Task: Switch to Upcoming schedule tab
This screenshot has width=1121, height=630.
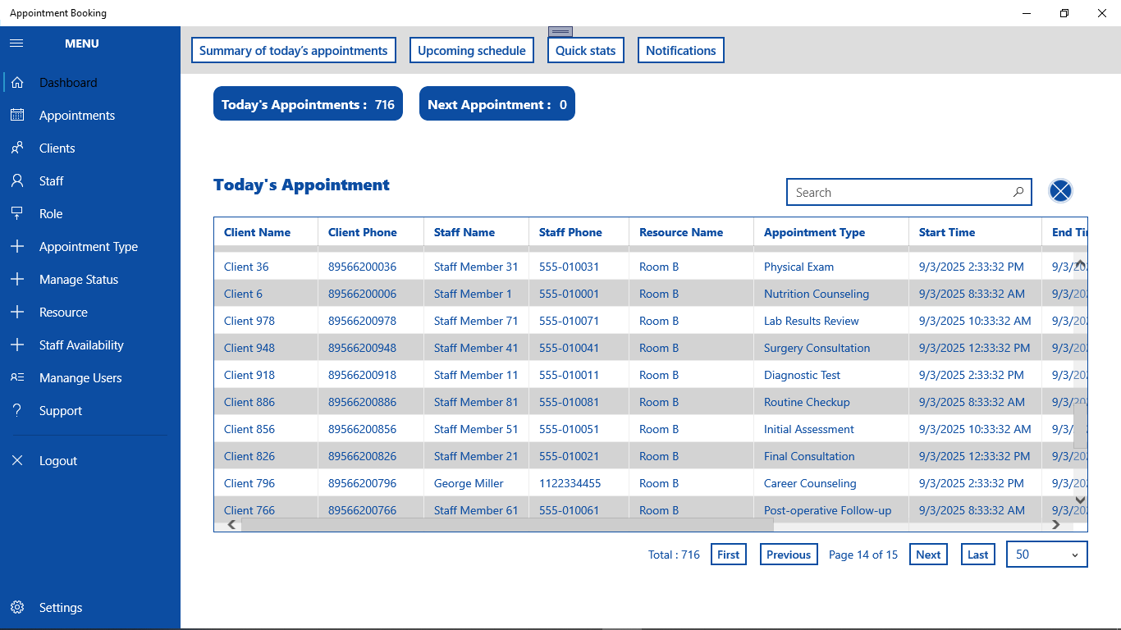Action: [472, 50]
